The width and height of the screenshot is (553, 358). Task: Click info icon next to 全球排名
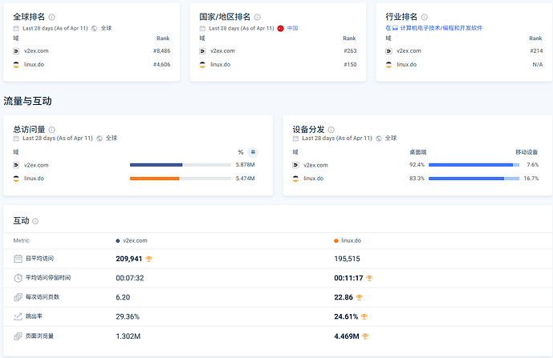click(x=51, y=17)
